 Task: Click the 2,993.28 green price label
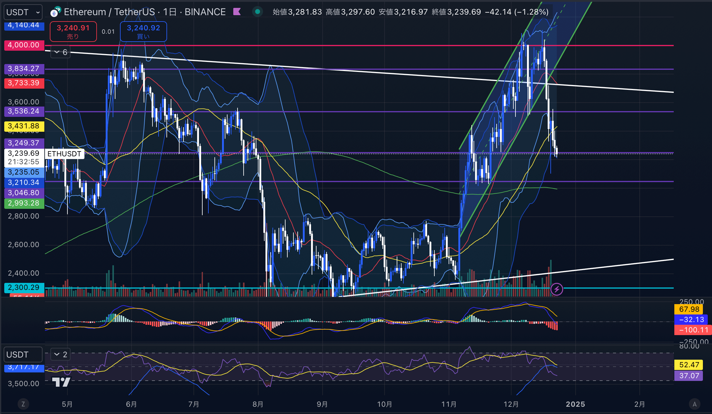[x=24, y=203]
